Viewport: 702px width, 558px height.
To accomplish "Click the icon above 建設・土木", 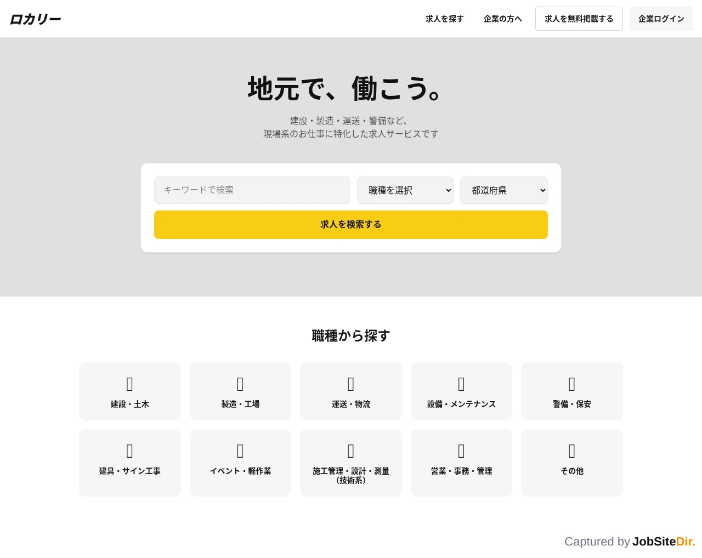I will (x=130, y=384).
